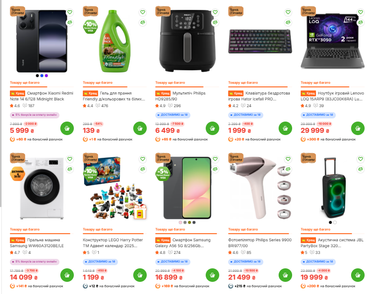Toggle wishlist heart on Lenovo LOQ laptop

(x=361, y=13)
